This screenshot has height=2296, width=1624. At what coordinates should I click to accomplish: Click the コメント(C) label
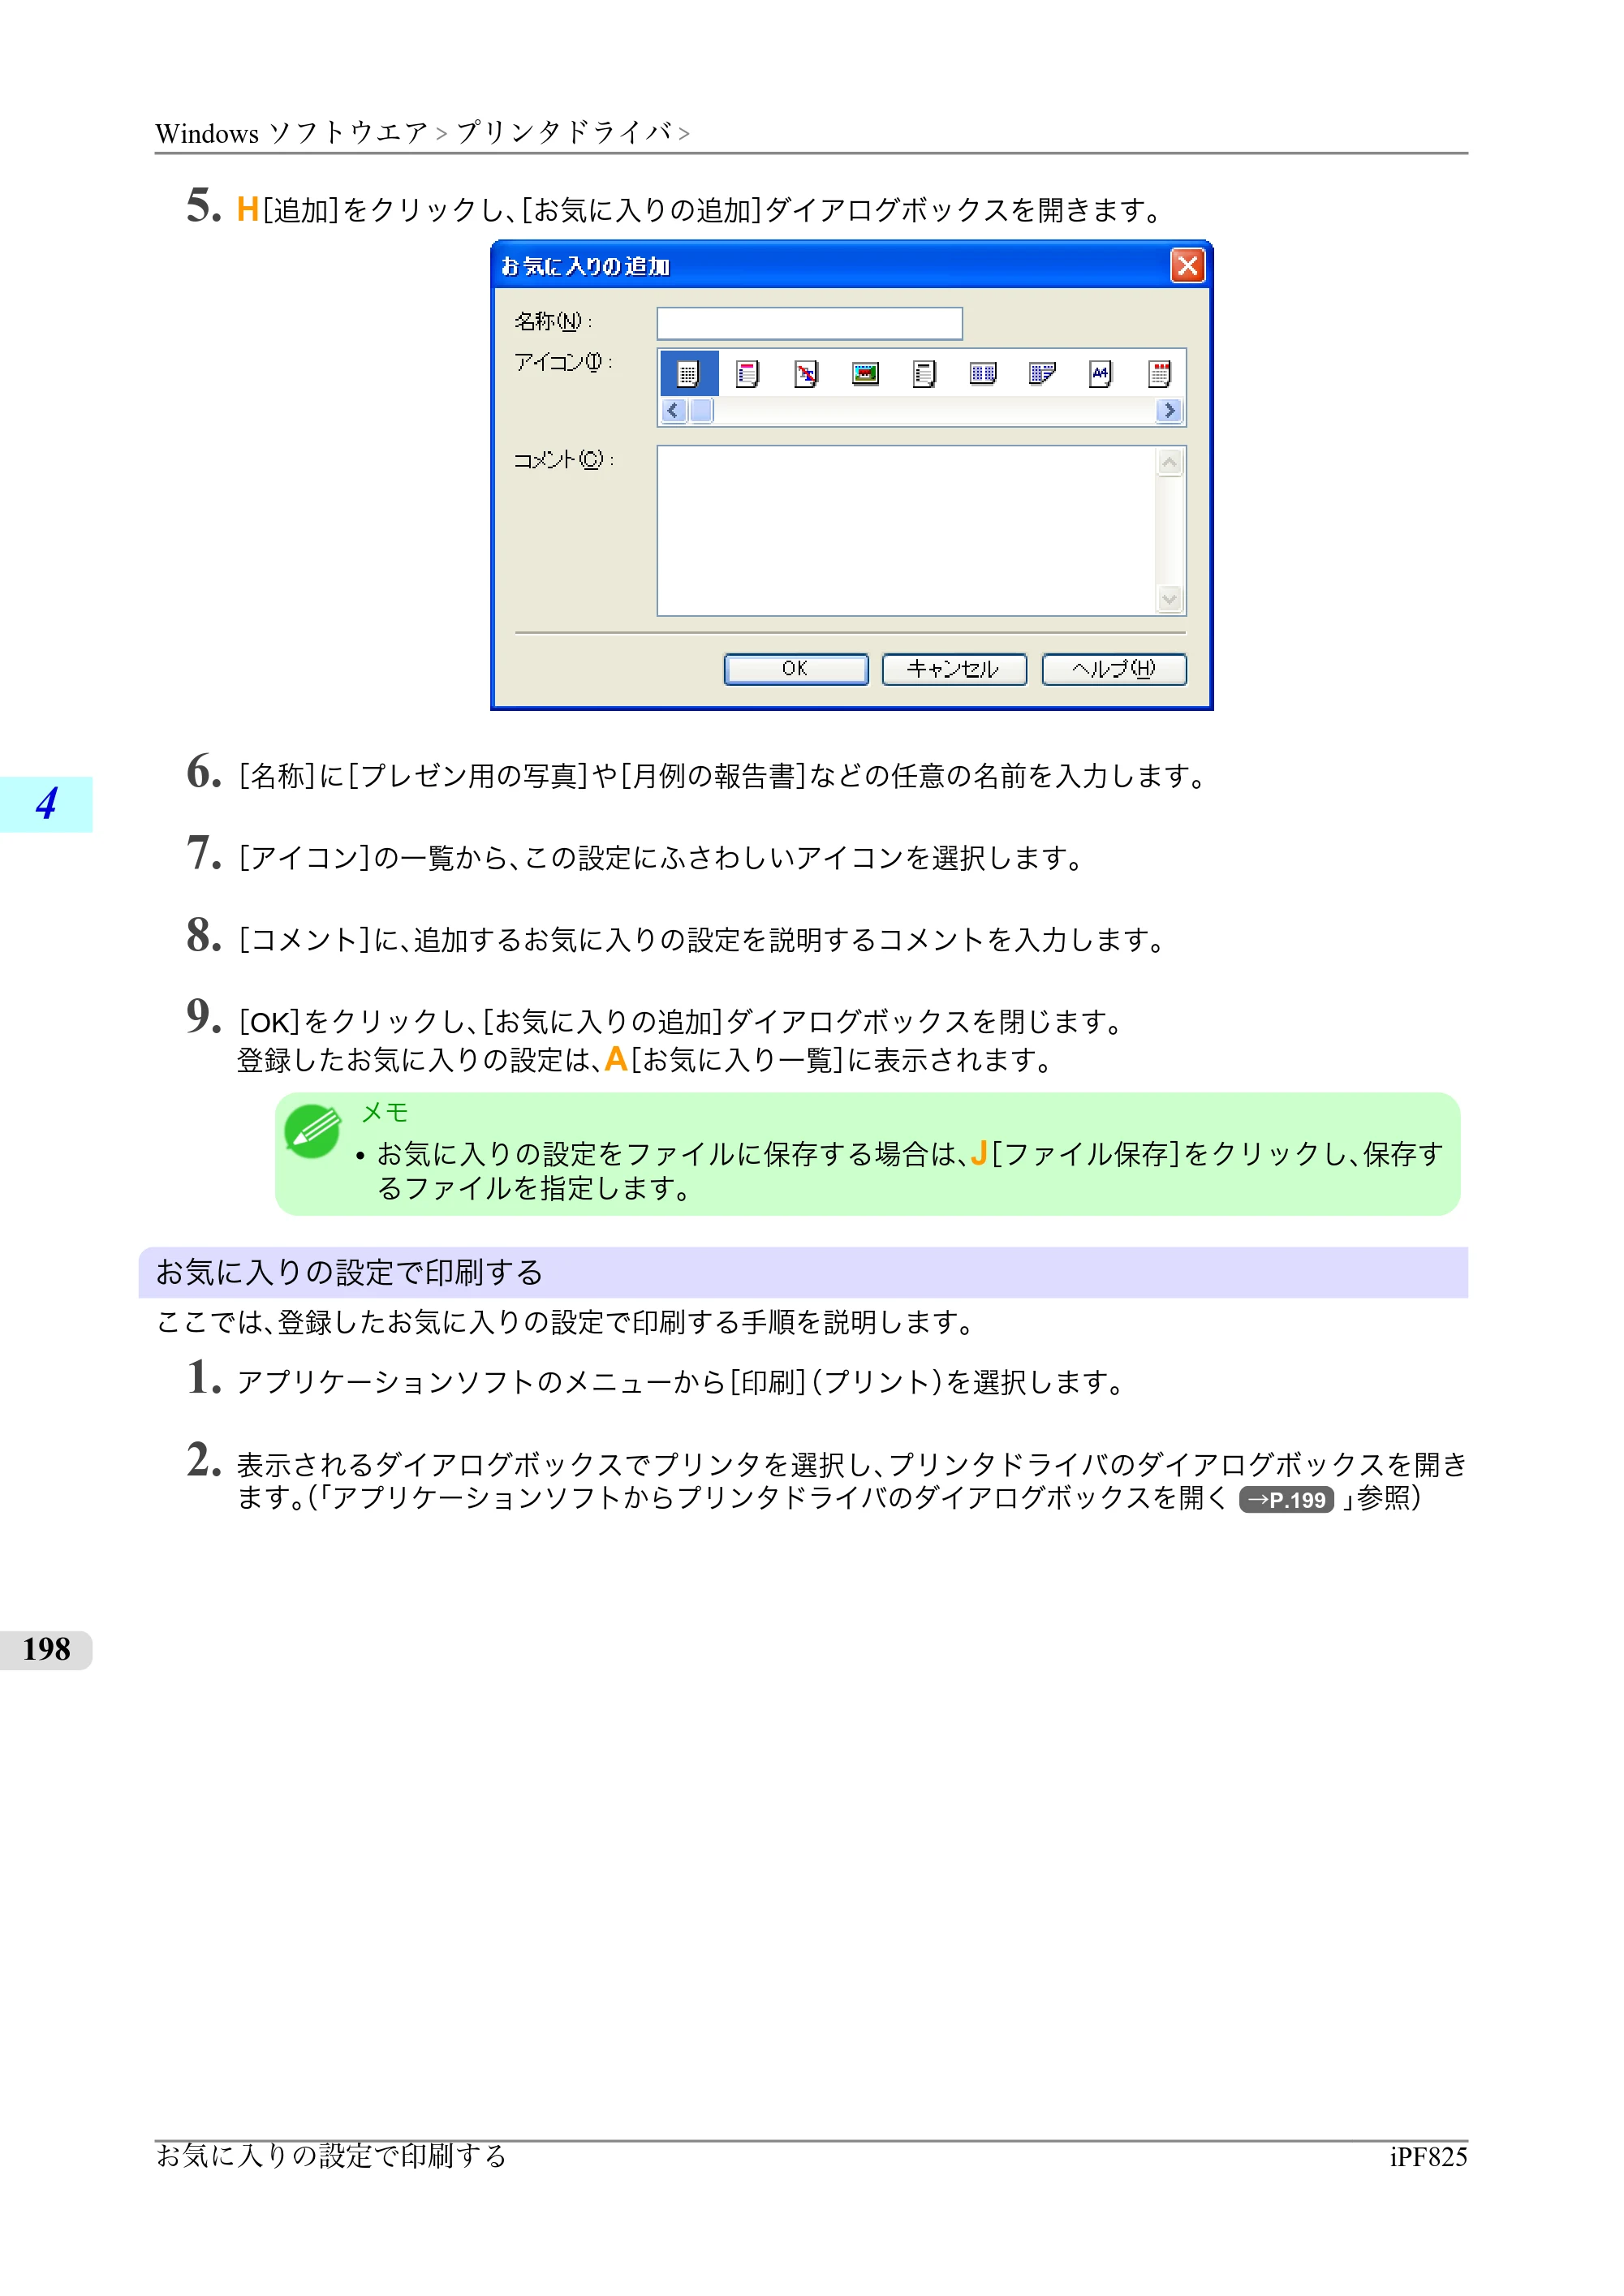tap(563, 459)
